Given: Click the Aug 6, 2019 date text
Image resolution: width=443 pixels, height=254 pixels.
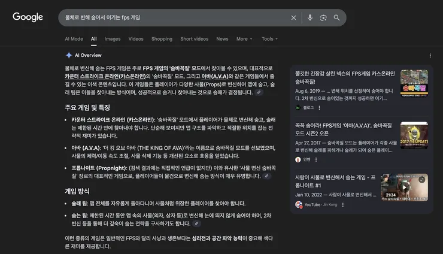Looking at the screenshot, I should point(307,91).
